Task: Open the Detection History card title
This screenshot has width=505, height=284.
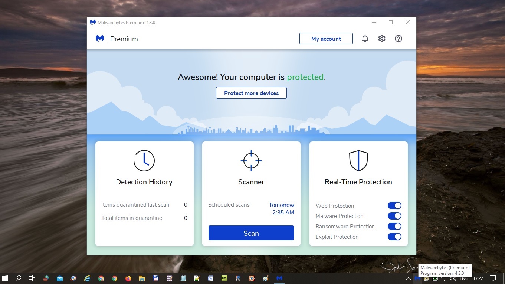Action: (x=144, y=182)
